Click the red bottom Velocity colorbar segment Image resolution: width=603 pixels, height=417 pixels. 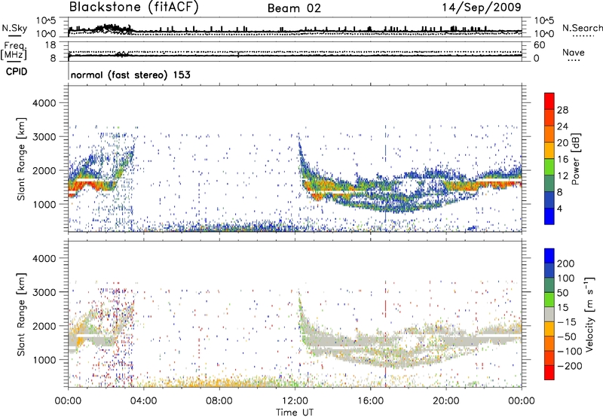click(549, 373)
